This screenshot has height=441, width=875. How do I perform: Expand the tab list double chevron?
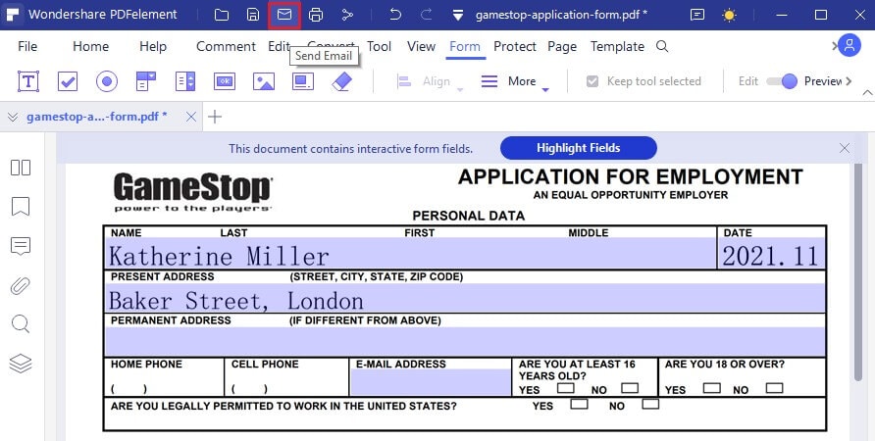[x=13, y=117]
